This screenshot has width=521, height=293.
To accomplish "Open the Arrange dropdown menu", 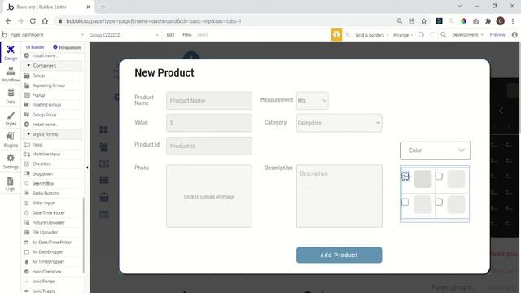I will pyautogui.click(x=403, y=35).
